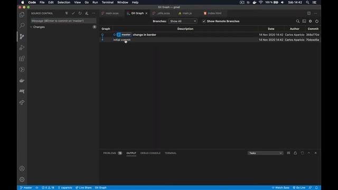The height and width of the screenshot is (190, 338).
Task: Click caparicio in status bar
Action: (65, 188)
